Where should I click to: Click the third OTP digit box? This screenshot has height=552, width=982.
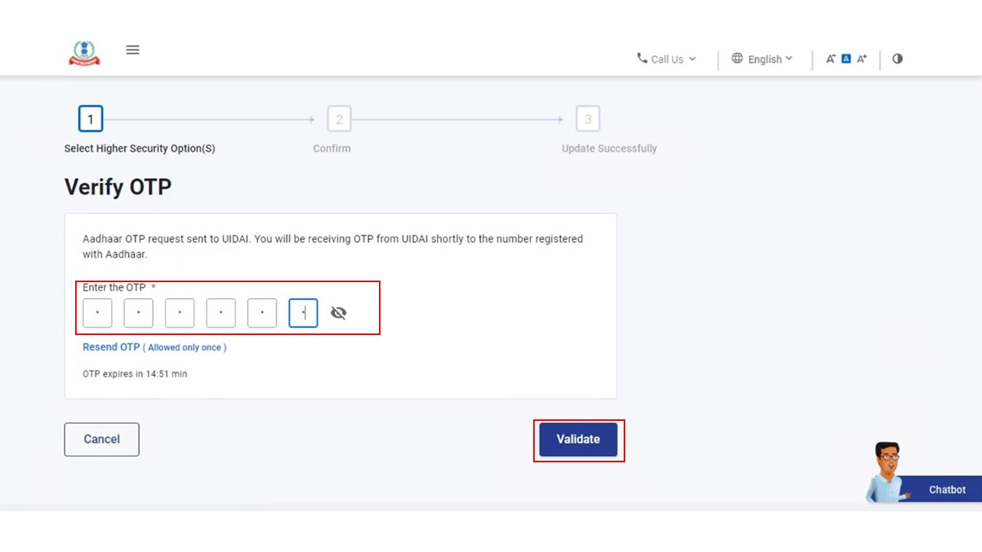pos(180,313)
